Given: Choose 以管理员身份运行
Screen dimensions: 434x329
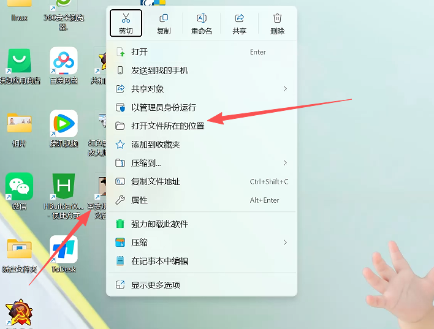Looking at the screenshot, I should pyautogui.click(x=202, y=107).
